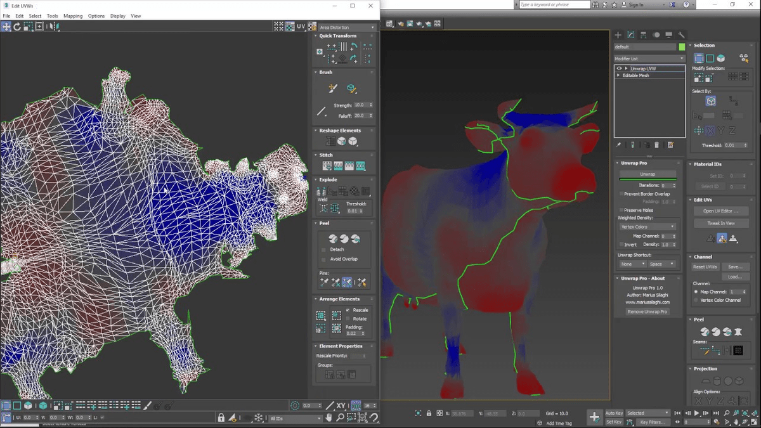Enable the Avoid Overlap checkbox
761x428 pixels.
324,259
